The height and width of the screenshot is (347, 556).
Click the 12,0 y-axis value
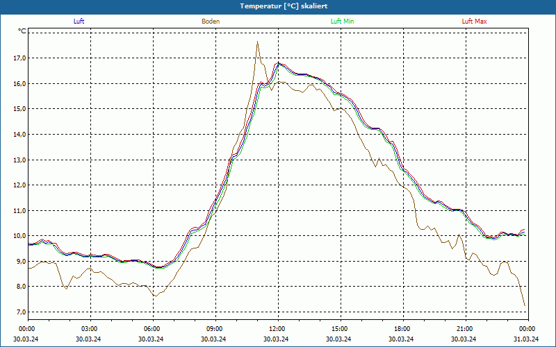(21, 185)
